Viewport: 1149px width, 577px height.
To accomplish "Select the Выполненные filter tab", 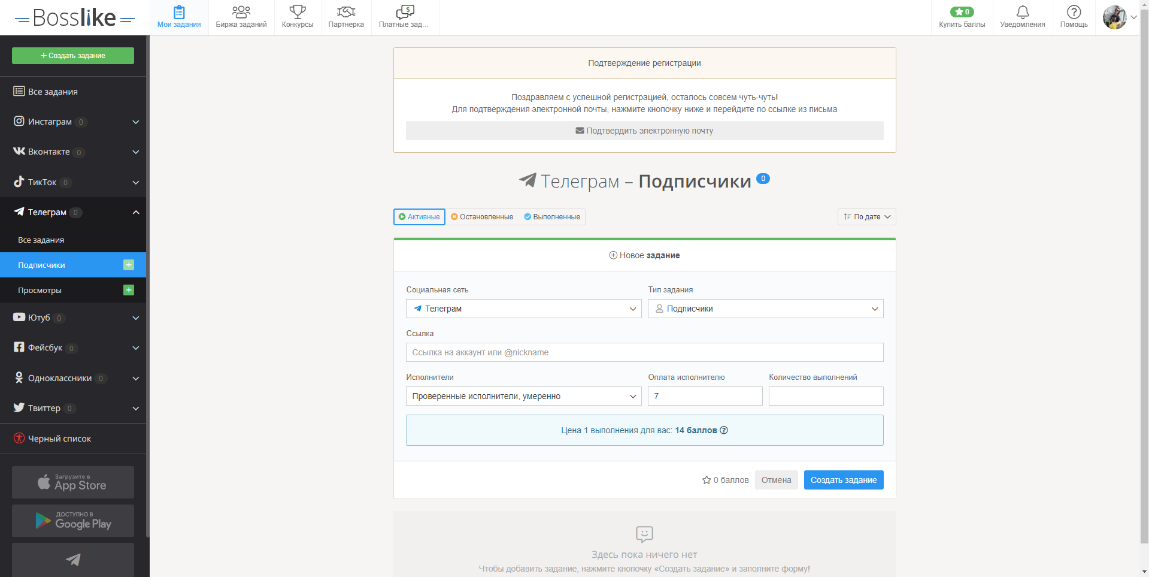I will pos(552,217).
